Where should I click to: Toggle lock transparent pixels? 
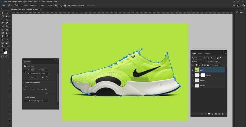pos(196,65)
